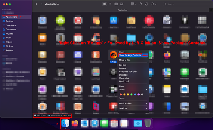Switch to list view
213x130 pixels.
point(110,4)
